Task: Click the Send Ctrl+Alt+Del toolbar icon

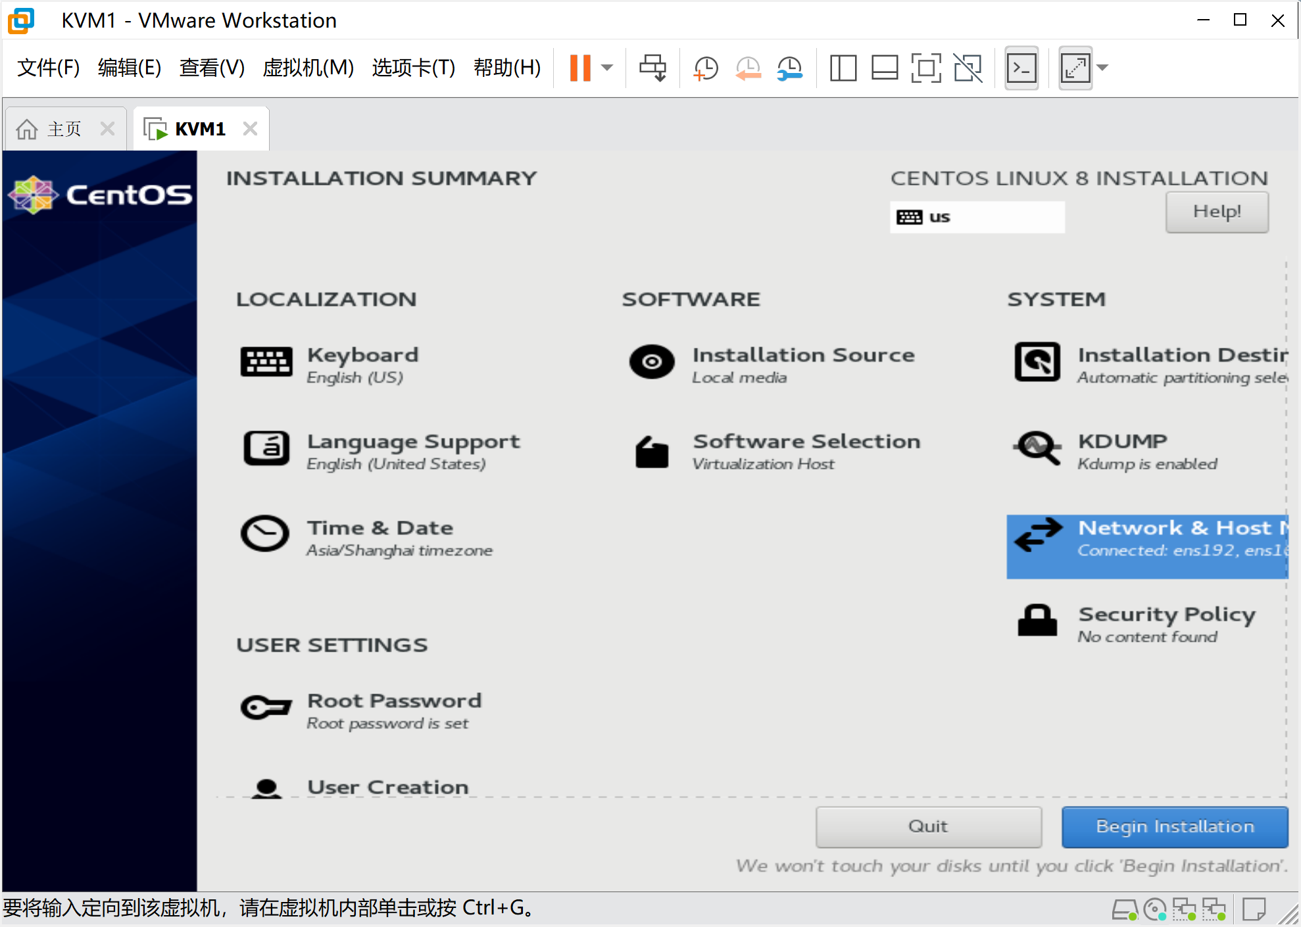Action: 652,68
